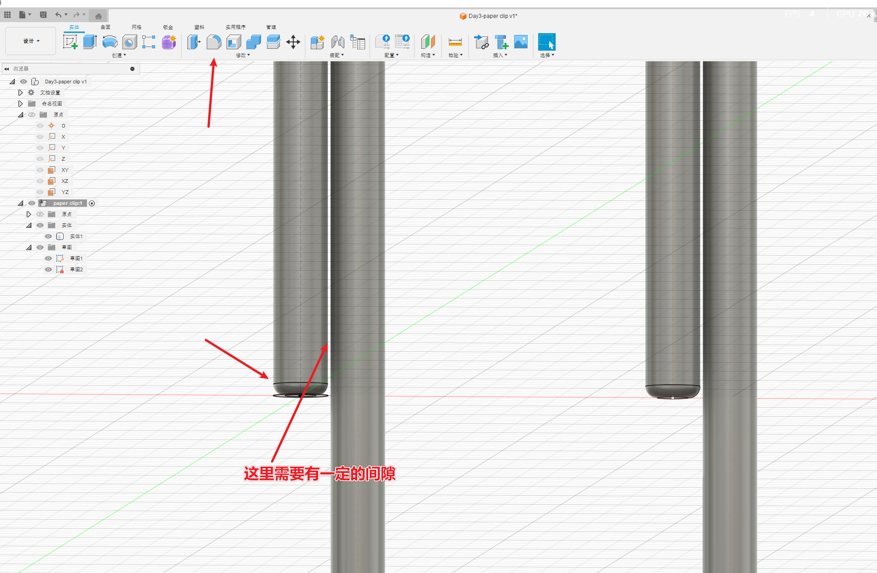Activate the paper clip:1 component radio button
Screen dimensions: 877x573
92,203
